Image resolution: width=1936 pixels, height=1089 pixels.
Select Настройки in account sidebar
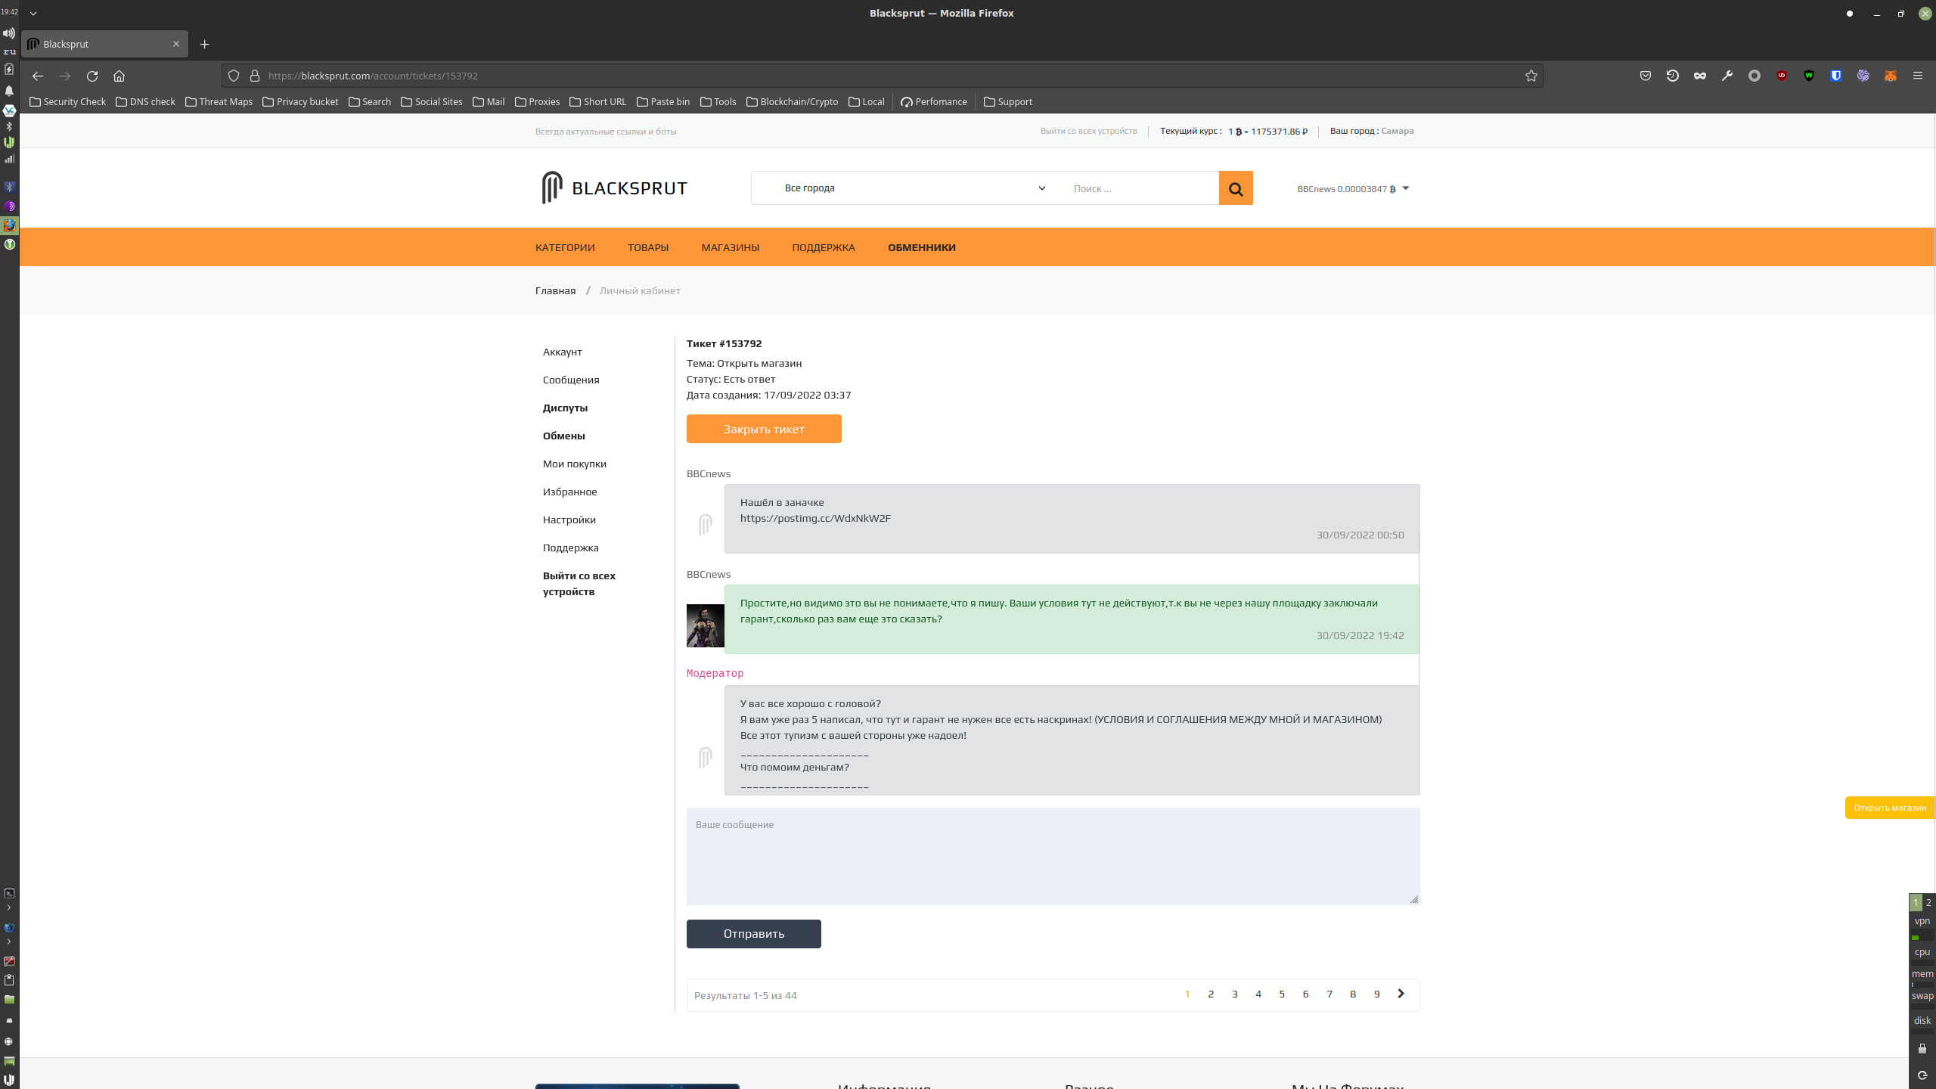click(x=569, y=520)
